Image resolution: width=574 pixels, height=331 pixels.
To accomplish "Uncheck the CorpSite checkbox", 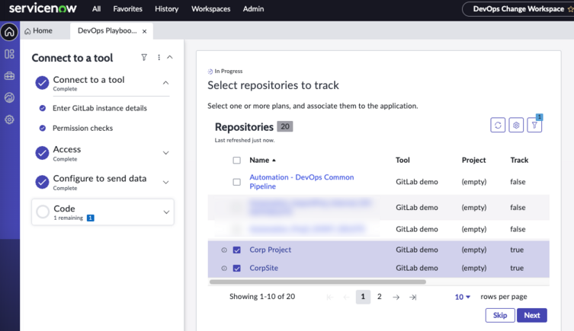I will coord(237,268).
